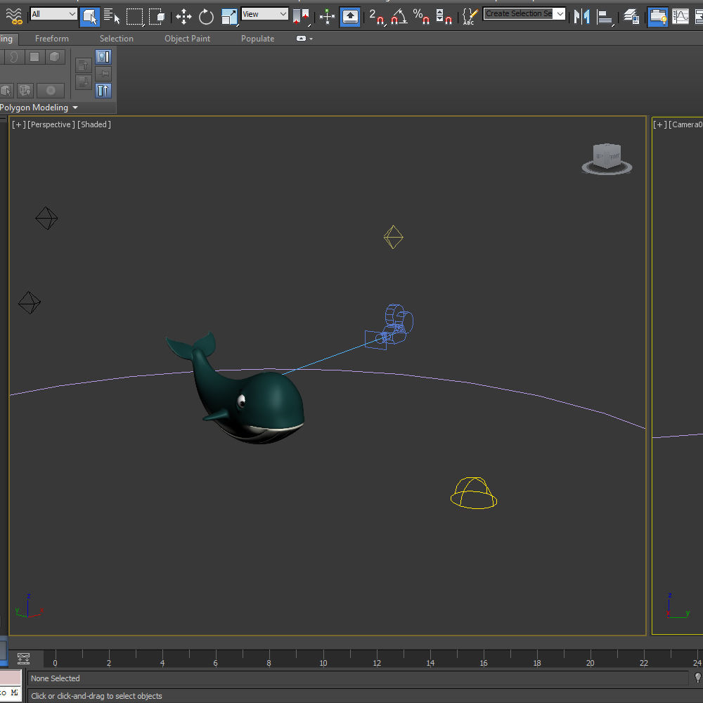
Task: Open Mini Curve Editor from timeline icon
Action: 23,658
